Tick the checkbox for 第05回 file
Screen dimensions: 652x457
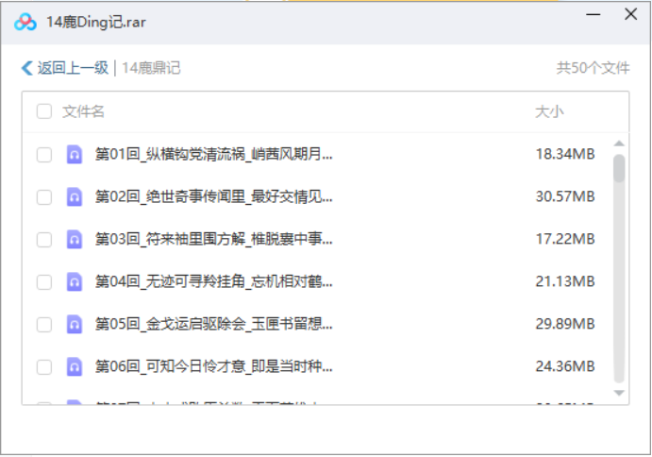tap(44, 325)
